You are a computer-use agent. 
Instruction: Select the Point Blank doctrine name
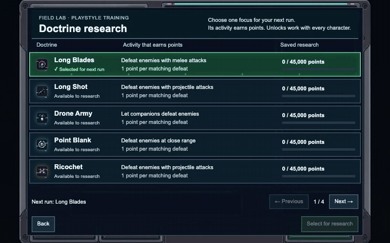73,140
